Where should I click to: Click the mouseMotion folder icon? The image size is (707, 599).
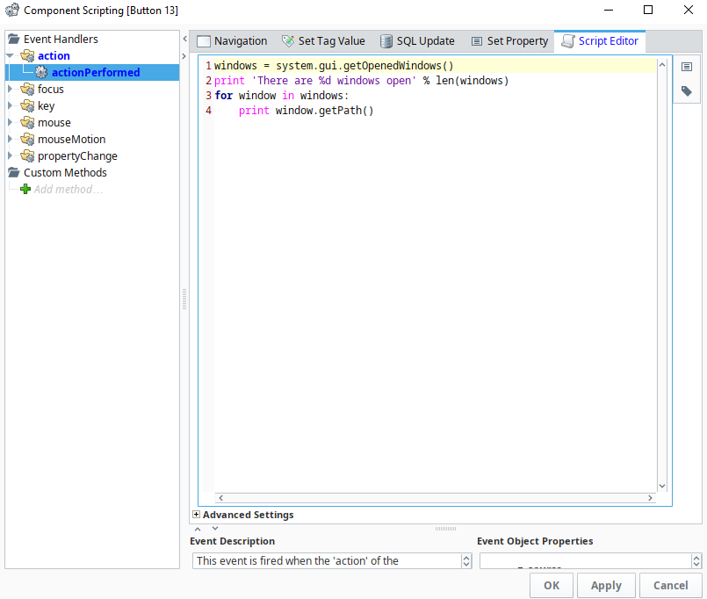27,140
